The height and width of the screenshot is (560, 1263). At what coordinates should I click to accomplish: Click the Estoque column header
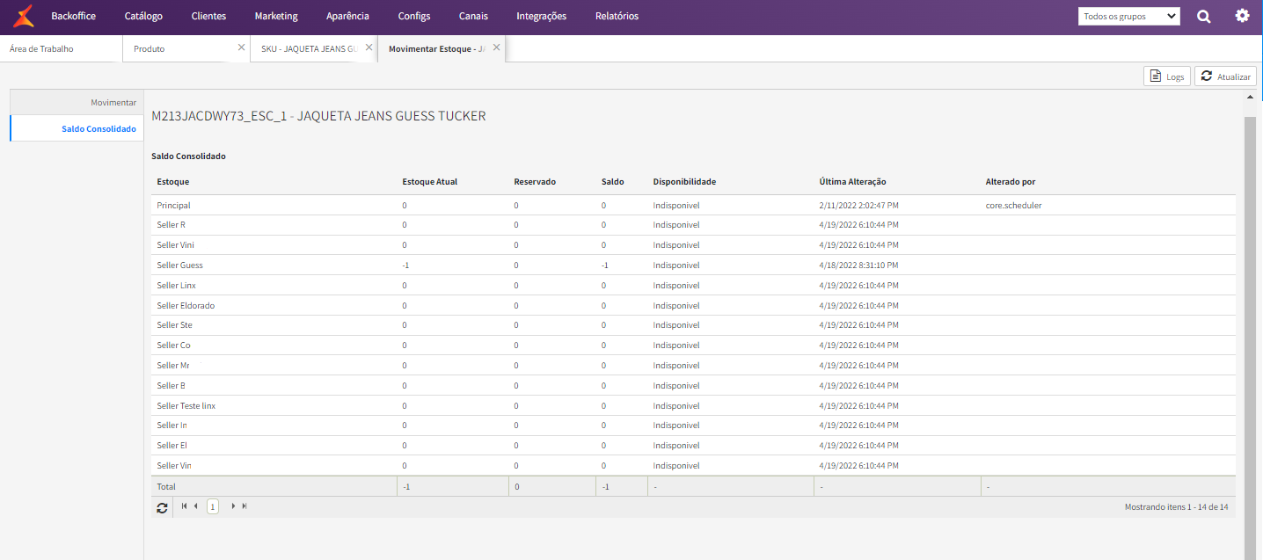pyautogui.click(x=173, y=182)
